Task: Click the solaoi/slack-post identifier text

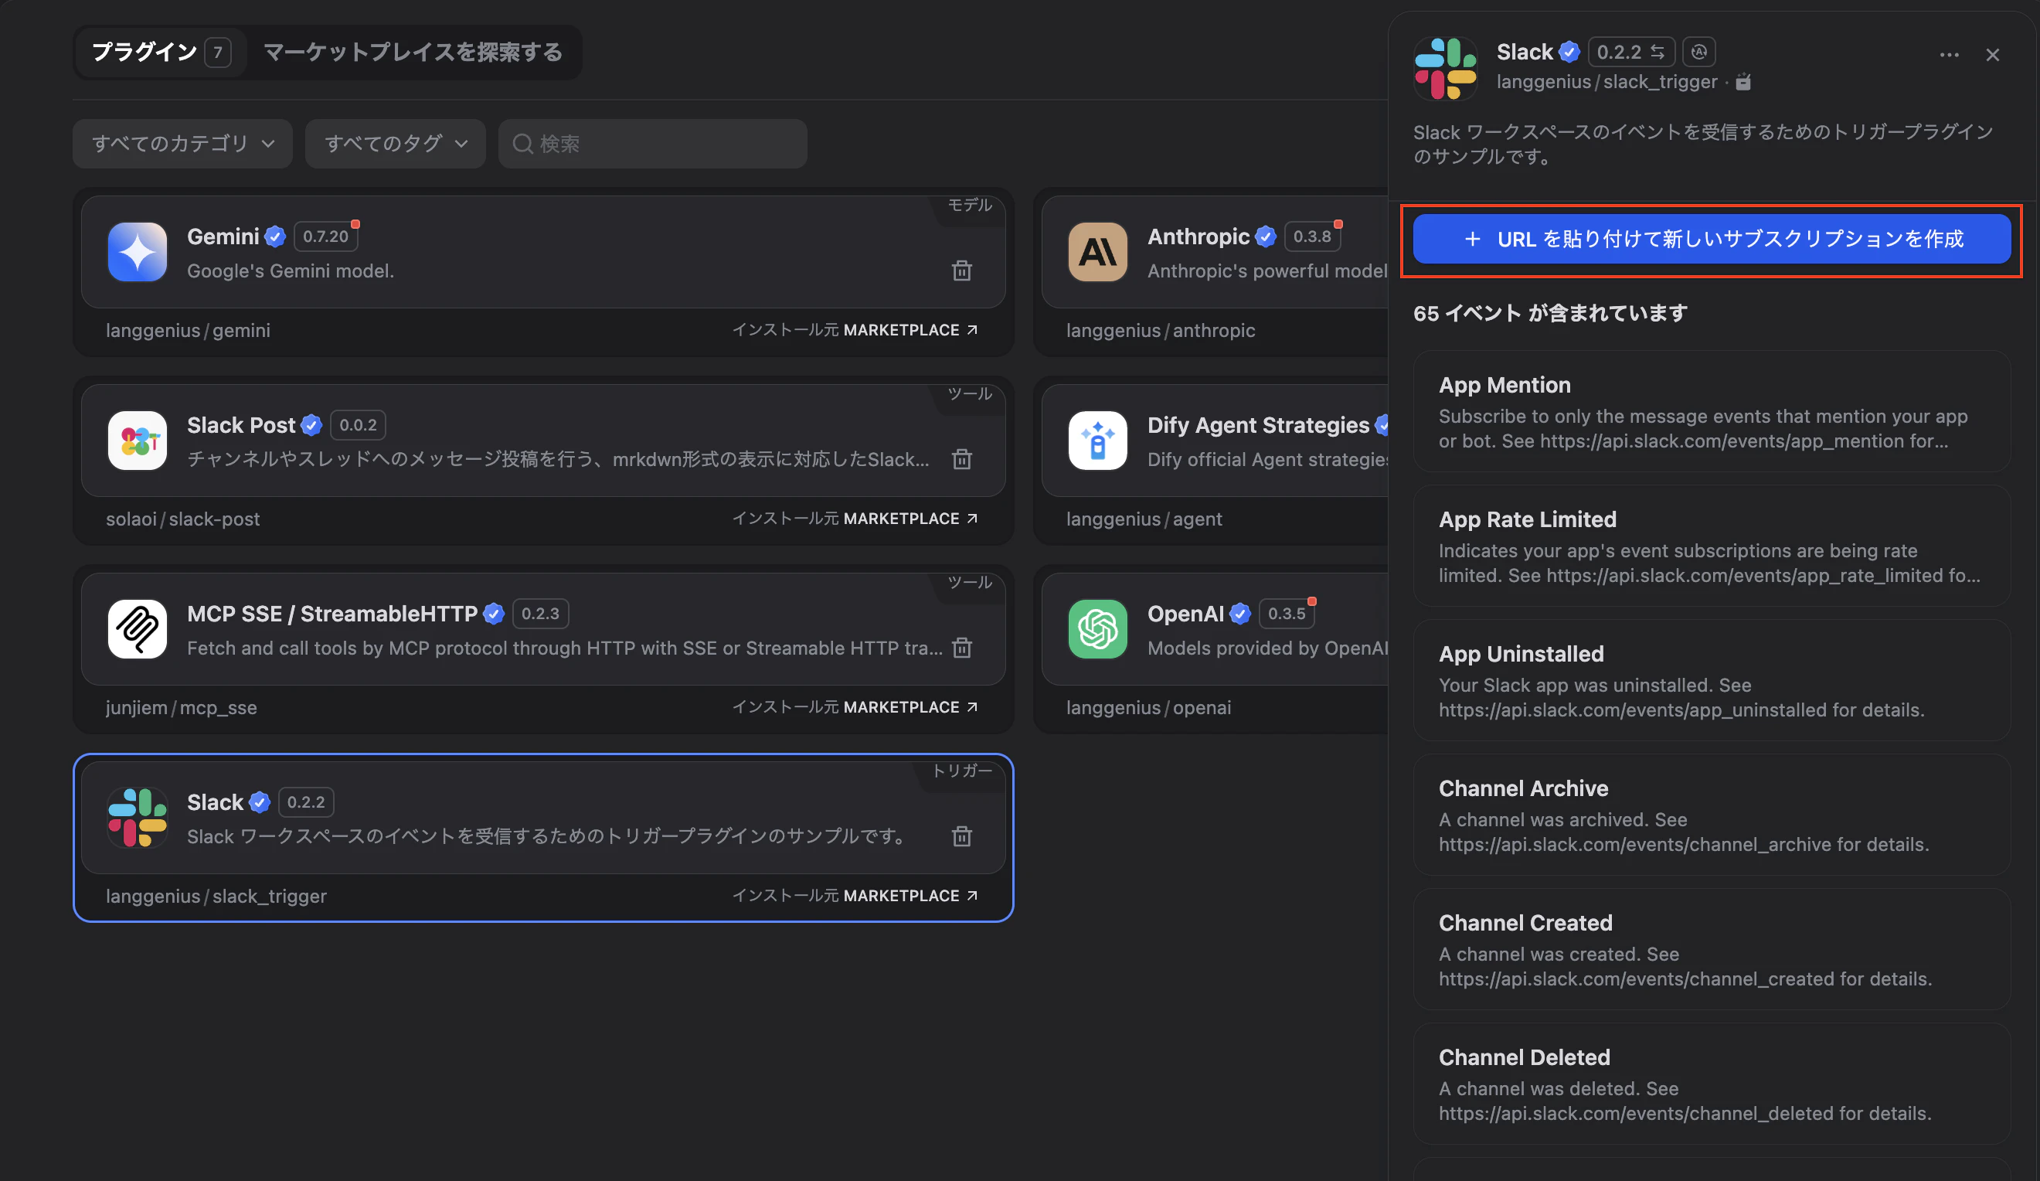Action: [183, 519]
